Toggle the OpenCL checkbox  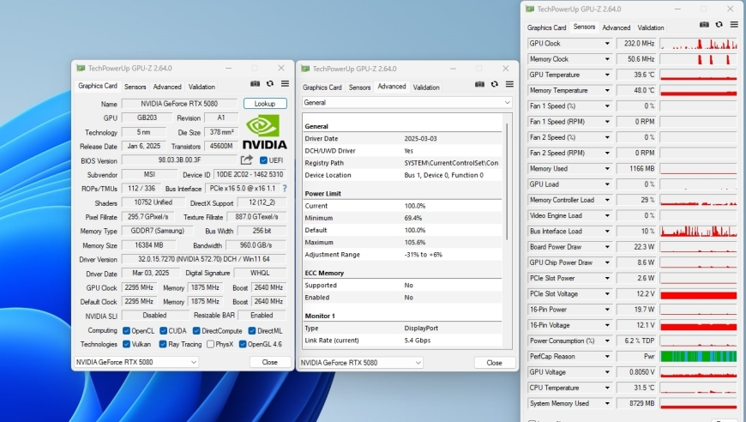click(x=126, y=331)
